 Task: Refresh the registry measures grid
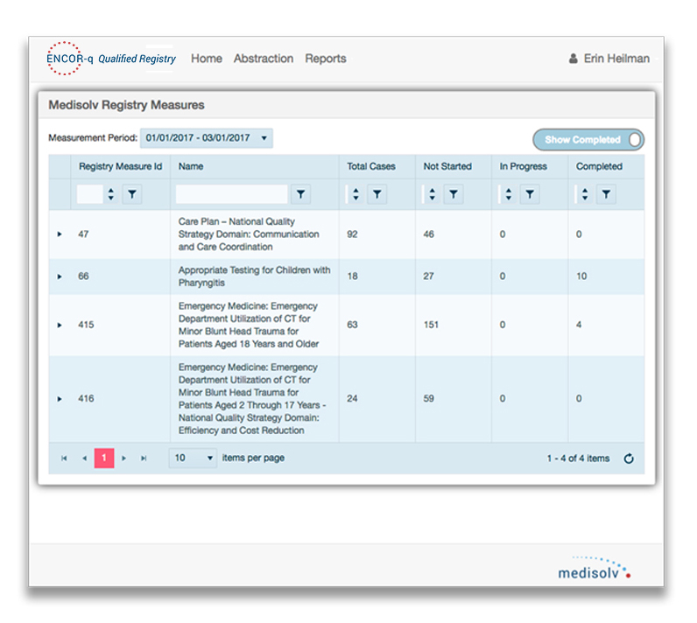tap(629, 458)
